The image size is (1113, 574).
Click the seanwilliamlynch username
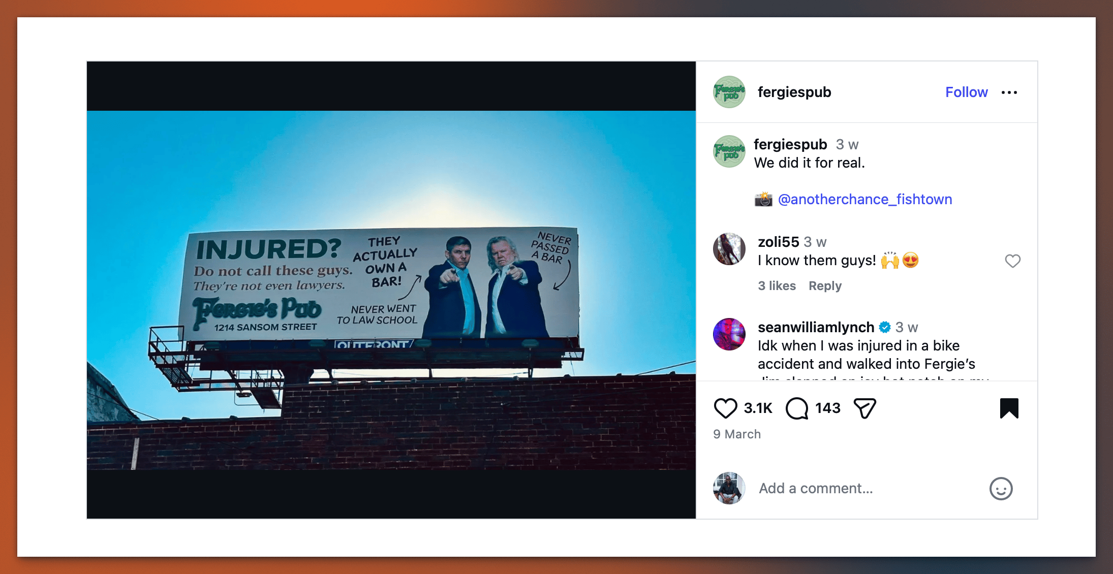coord(816,327)
